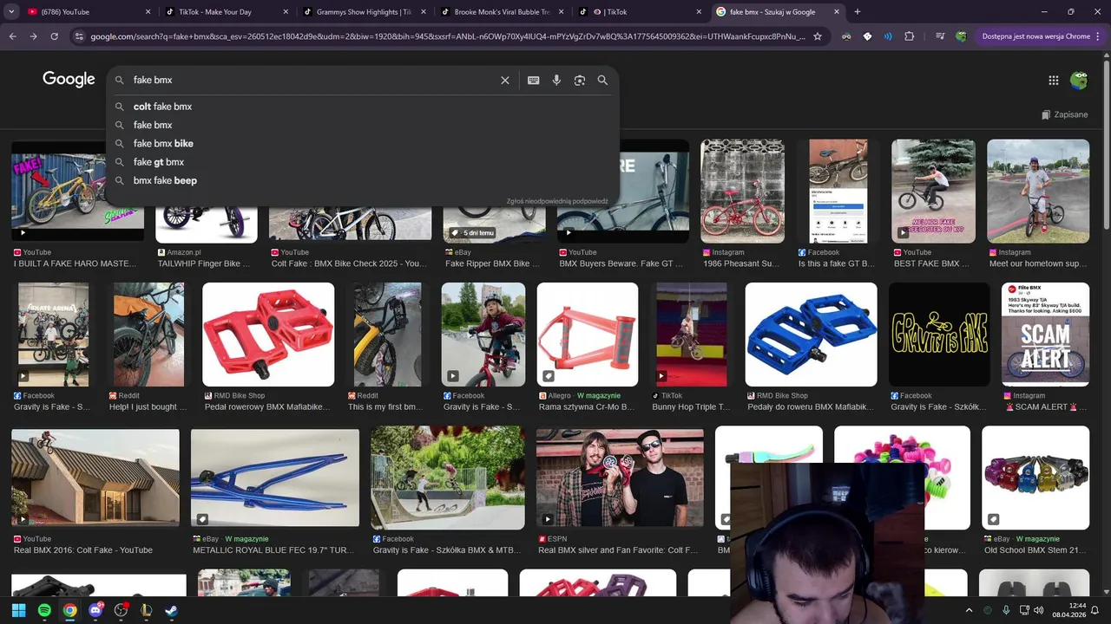Go forward with the browser forward arrow

click(33, 36)
